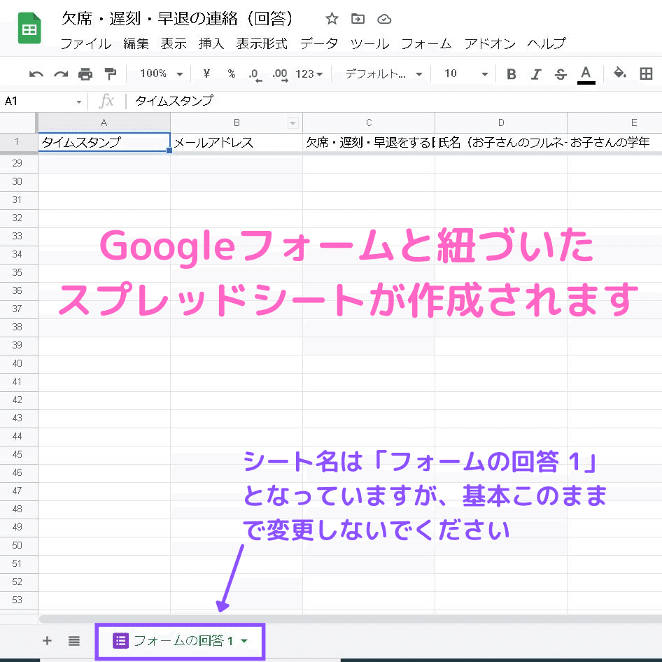Toggle bold formatting
The height and width of the screenshot is (662, 662).
512,74
